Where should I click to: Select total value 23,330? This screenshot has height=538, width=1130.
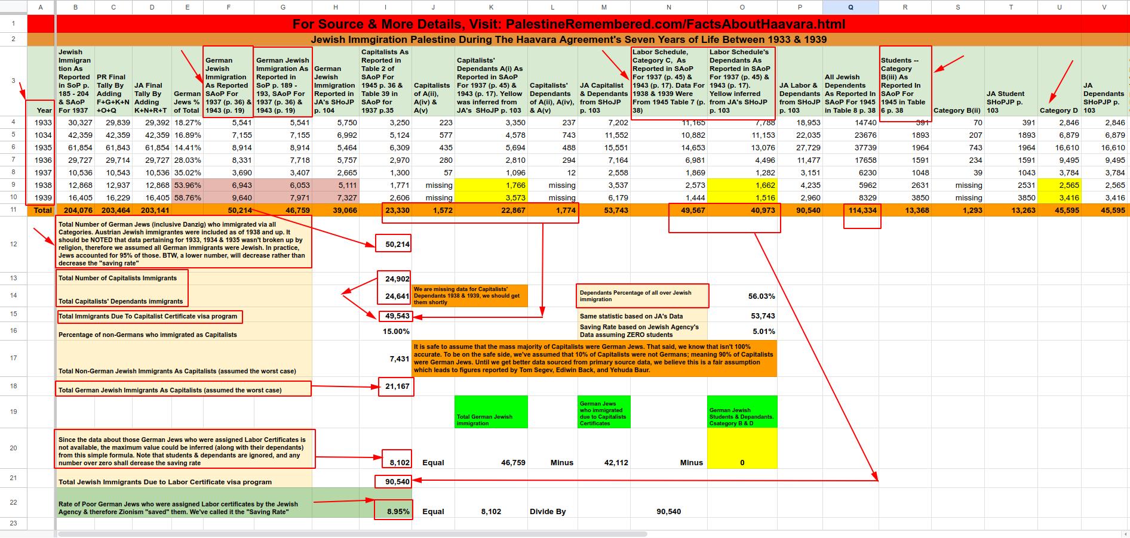(386, 210)
